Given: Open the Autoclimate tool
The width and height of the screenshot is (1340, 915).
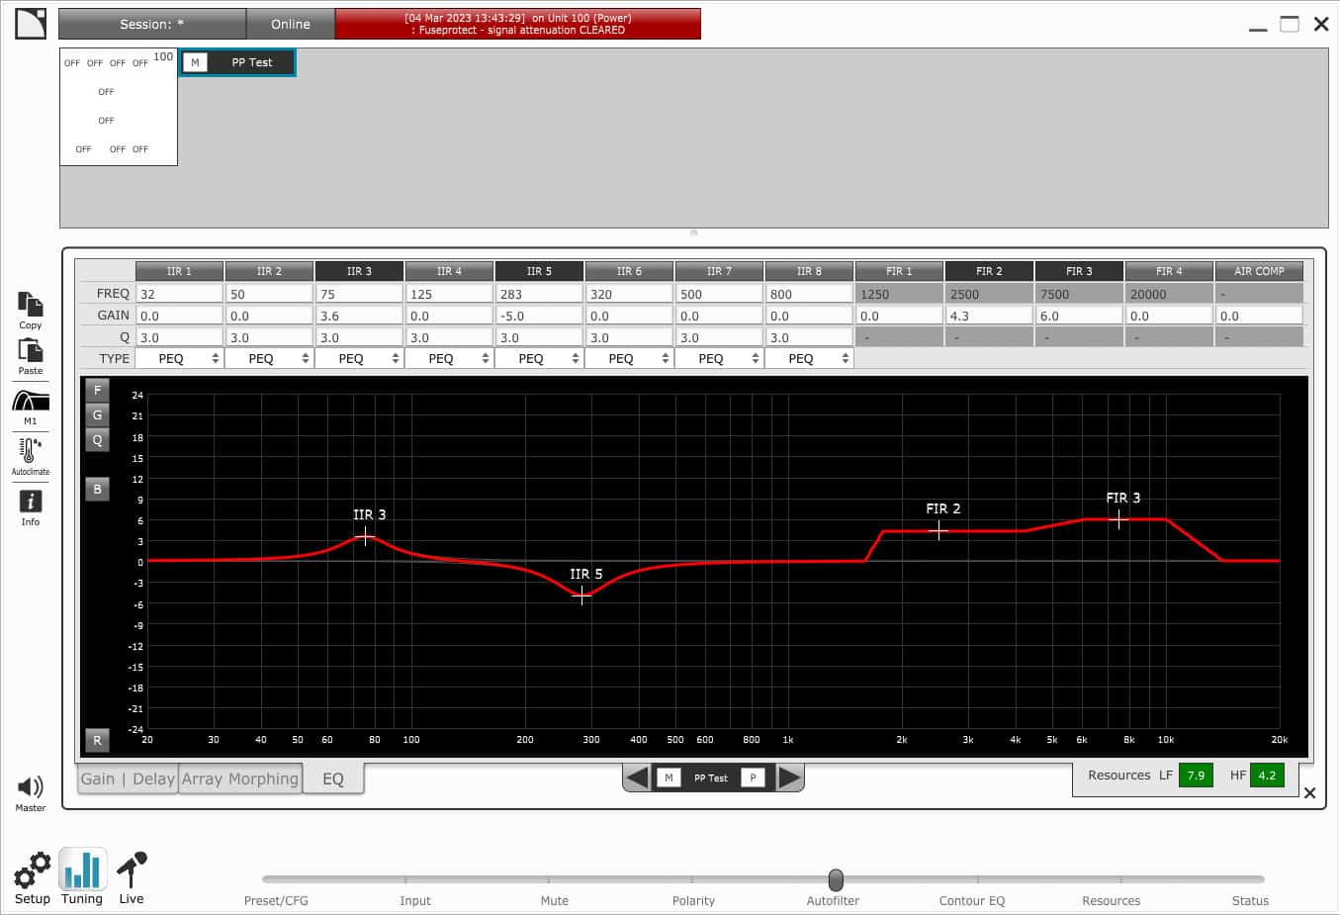Looking at the screenshot, I should pos(31,451).
